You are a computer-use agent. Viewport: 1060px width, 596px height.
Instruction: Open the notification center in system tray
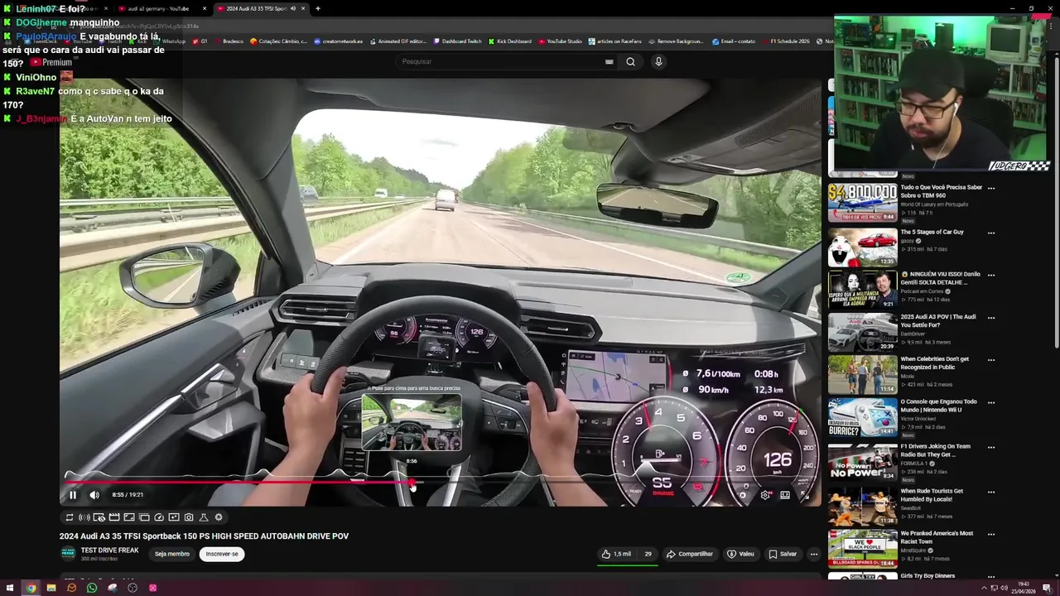pyautogui.click(x=1047, y=588)
